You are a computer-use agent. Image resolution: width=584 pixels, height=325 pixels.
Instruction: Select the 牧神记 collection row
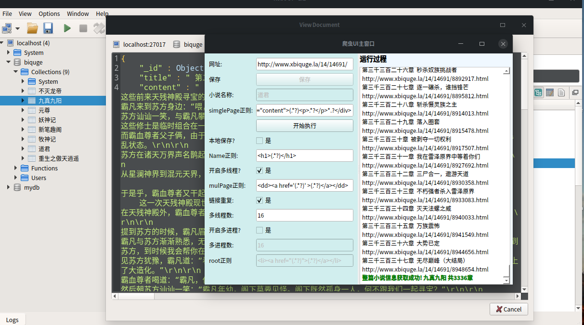tap(53, 139)
